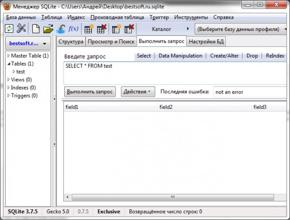The width and height of the screenshot is (290, 220).
Task: Click the Select query template button
Action: [x=144, y=56]
